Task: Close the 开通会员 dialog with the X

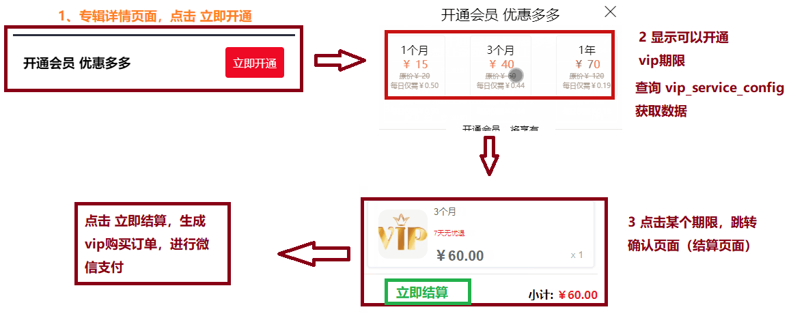Action: point(610,12)
